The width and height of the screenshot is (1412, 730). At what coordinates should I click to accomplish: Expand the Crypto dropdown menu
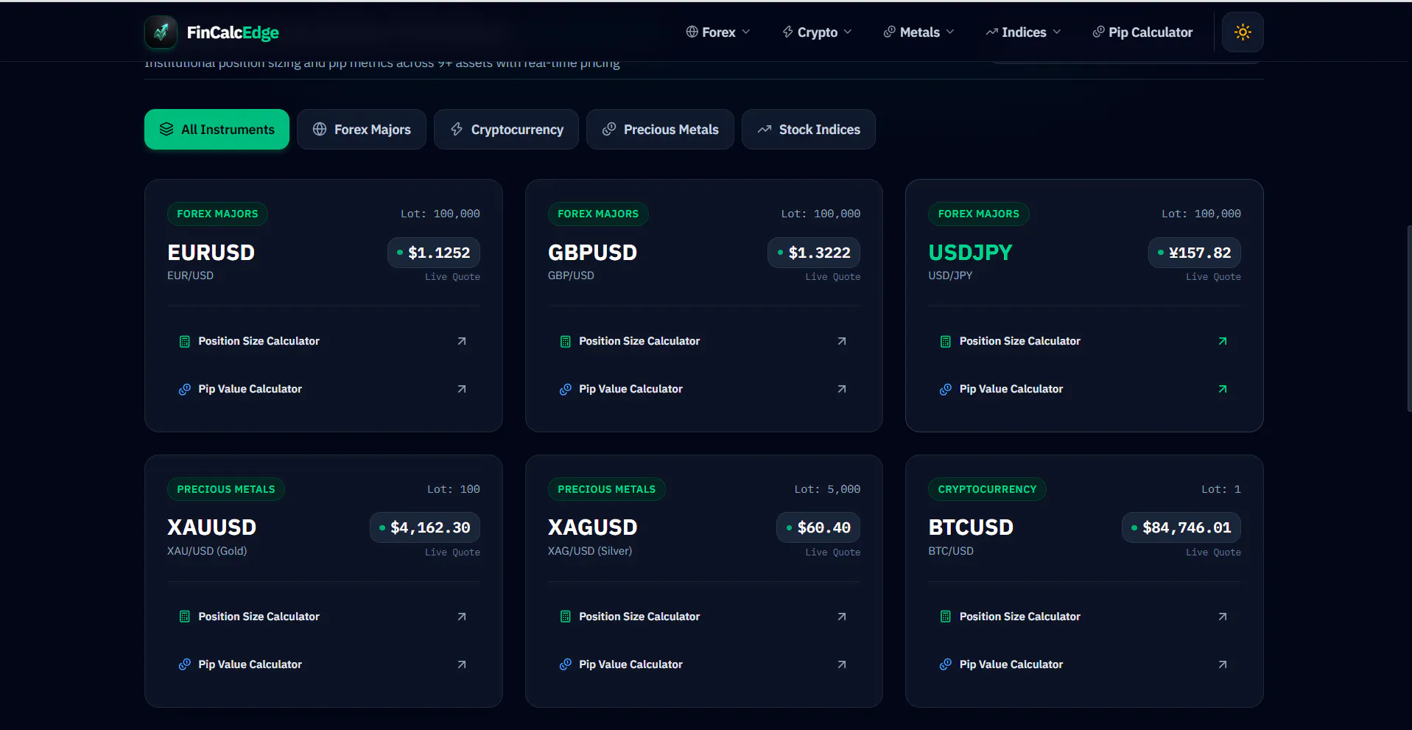[x=817, y=32]
